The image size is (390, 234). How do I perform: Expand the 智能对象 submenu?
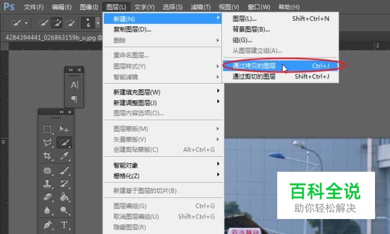[x=163, y=165]
